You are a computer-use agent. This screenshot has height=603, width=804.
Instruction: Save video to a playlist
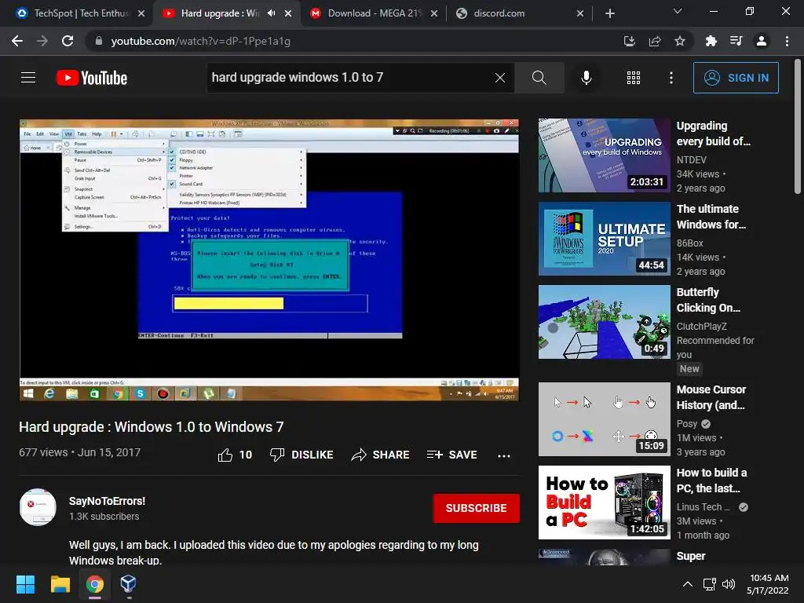pyautogui.click(x=451, y=455)
